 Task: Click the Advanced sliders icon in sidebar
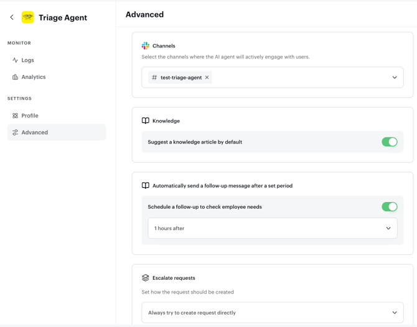[15, 132]
